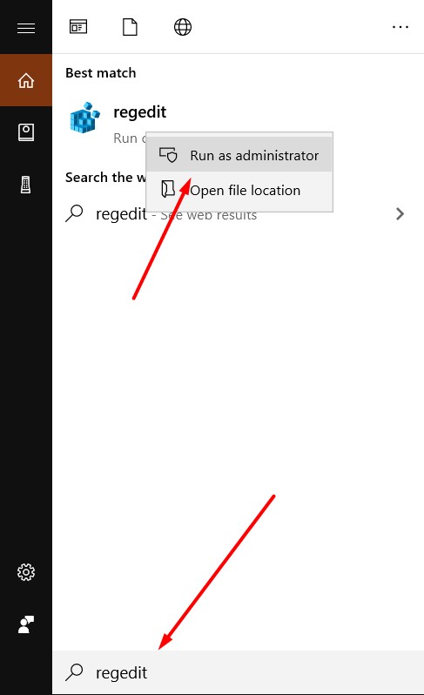Screen dimensions: 424x695
Task: Click the Devices tower icon in the sidebar
Action: pos(26,185)
